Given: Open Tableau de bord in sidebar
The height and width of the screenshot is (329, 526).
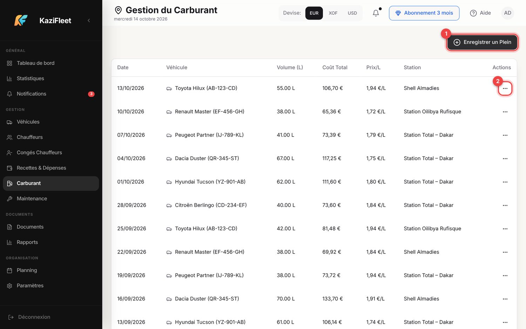Looking at the screenshot, I should 51,63.
